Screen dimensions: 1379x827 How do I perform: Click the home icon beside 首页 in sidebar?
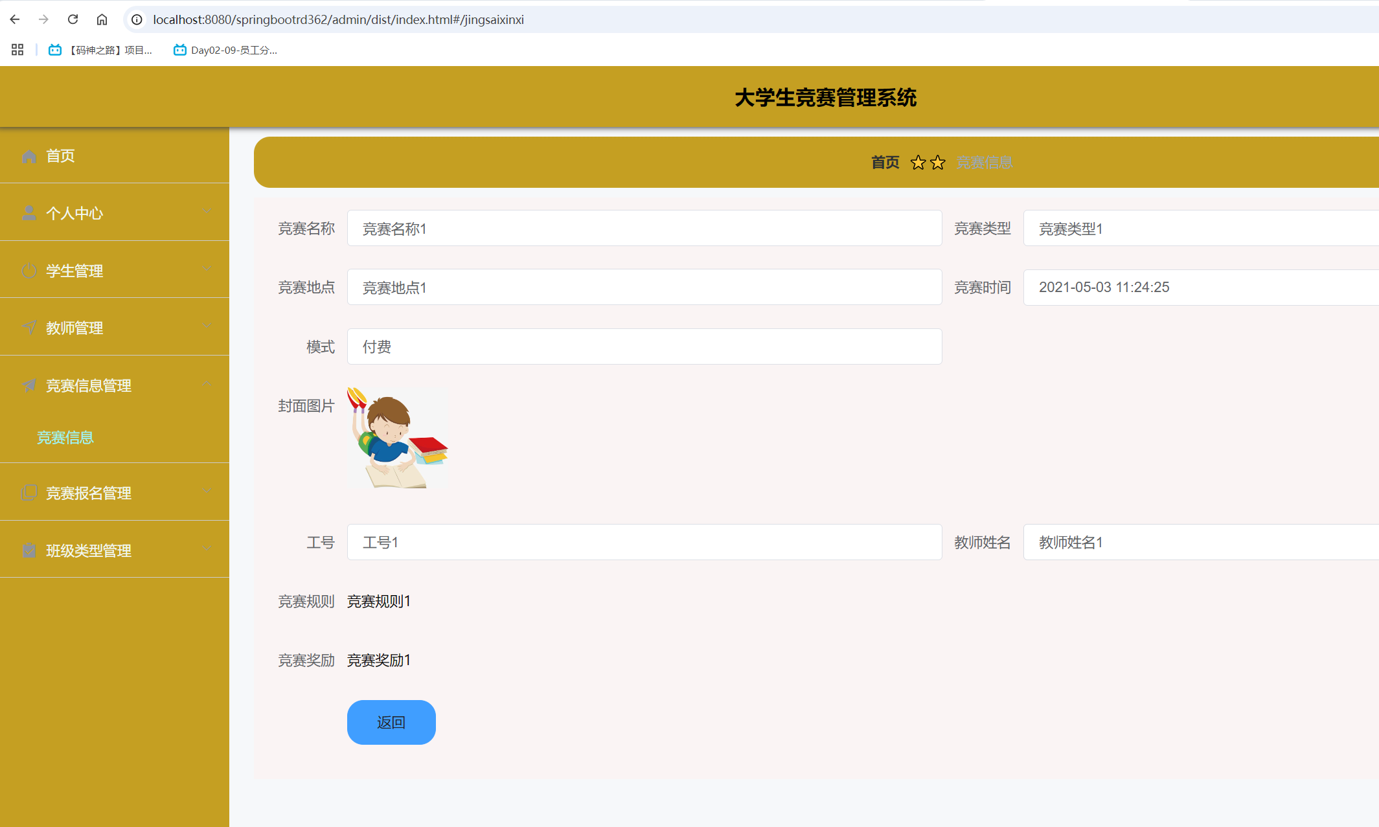[x=29, y=156]
